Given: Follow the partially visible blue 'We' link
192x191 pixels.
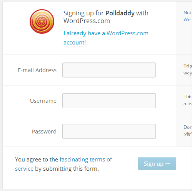Looking at the screenshot, I should coord(187,20).
